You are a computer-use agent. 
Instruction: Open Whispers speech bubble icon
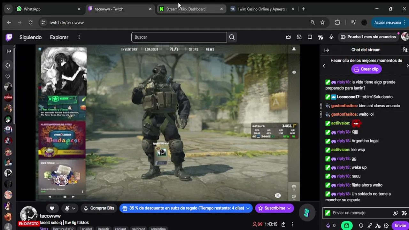[310, 37]
